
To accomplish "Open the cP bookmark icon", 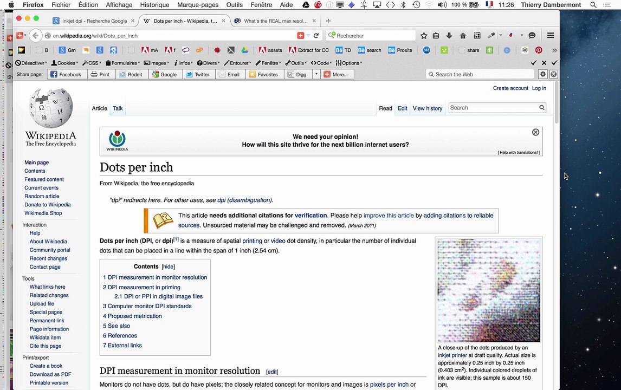I will coord(199,50).
